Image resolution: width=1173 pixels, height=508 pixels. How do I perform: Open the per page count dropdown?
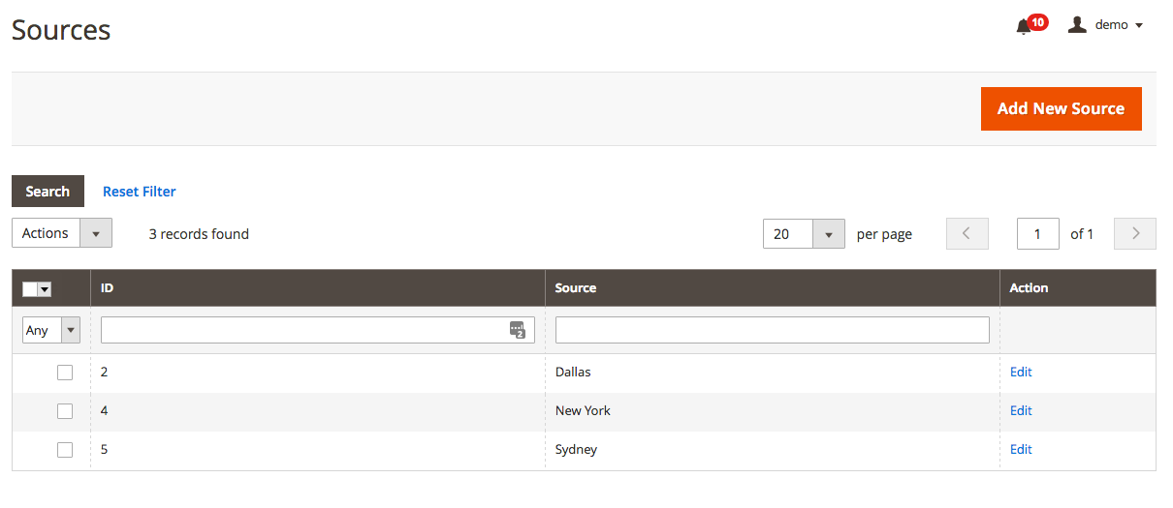804,234
